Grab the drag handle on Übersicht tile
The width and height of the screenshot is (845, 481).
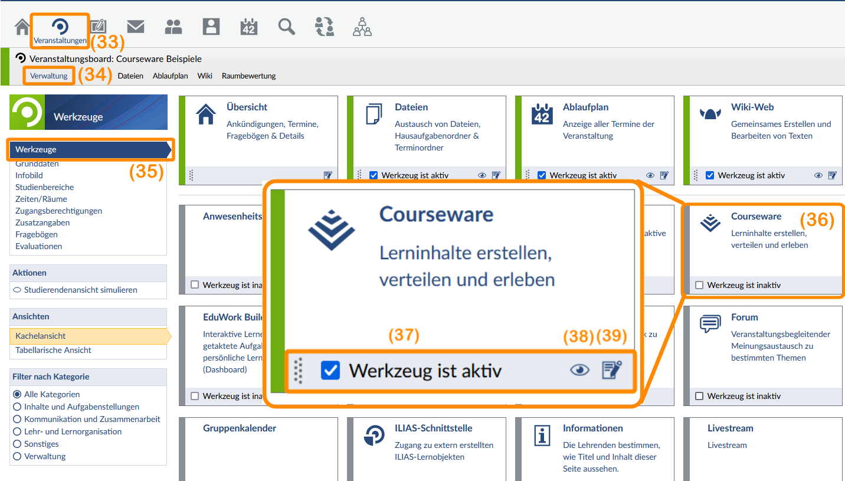coord(191,175)
